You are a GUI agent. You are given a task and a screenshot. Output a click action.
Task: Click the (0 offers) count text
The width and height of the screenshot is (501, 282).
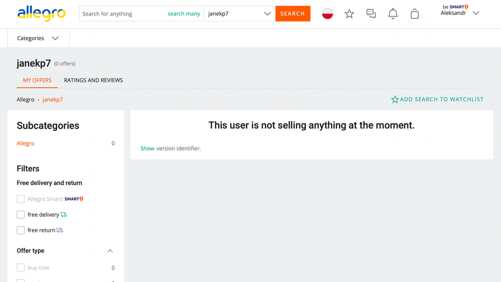[x=65, y=64]
